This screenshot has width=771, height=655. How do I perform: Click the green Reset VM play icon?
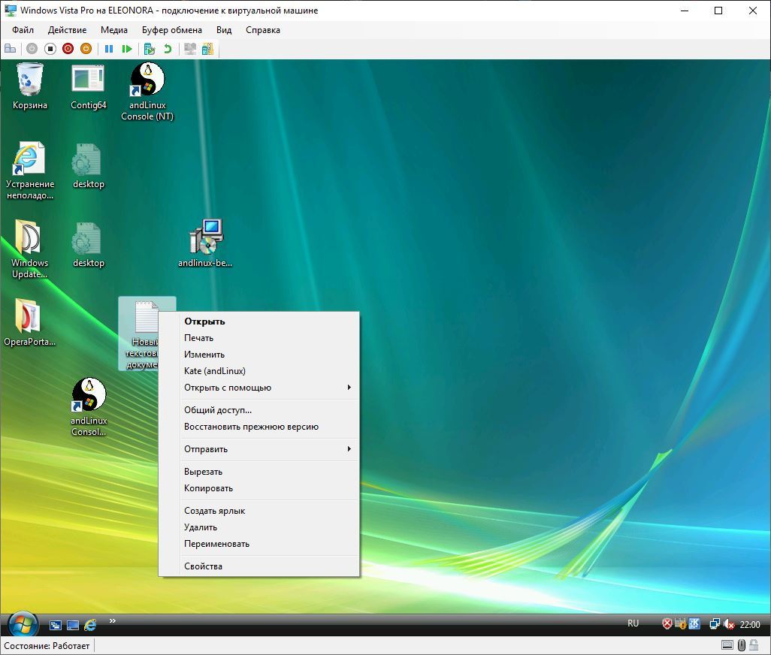point(127,49)
